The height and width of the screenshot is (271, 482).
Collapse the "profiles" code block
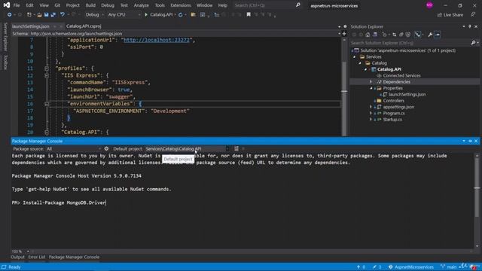point(47,69)
